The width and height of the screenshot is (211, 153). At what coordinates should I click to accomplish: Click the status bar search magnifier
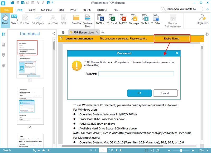pyautogui.click(x=35, y=150)
